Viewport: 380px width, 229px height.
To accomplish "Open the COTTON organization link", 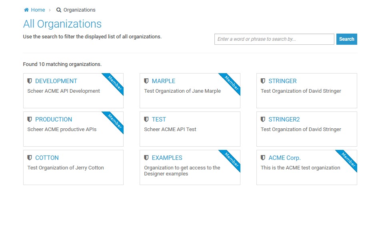I will pyautogui.click(x=47, y=158).
